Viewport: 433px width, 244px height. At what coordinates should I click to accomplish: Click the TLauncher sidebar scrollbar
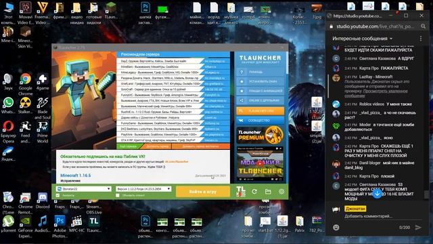287,63
